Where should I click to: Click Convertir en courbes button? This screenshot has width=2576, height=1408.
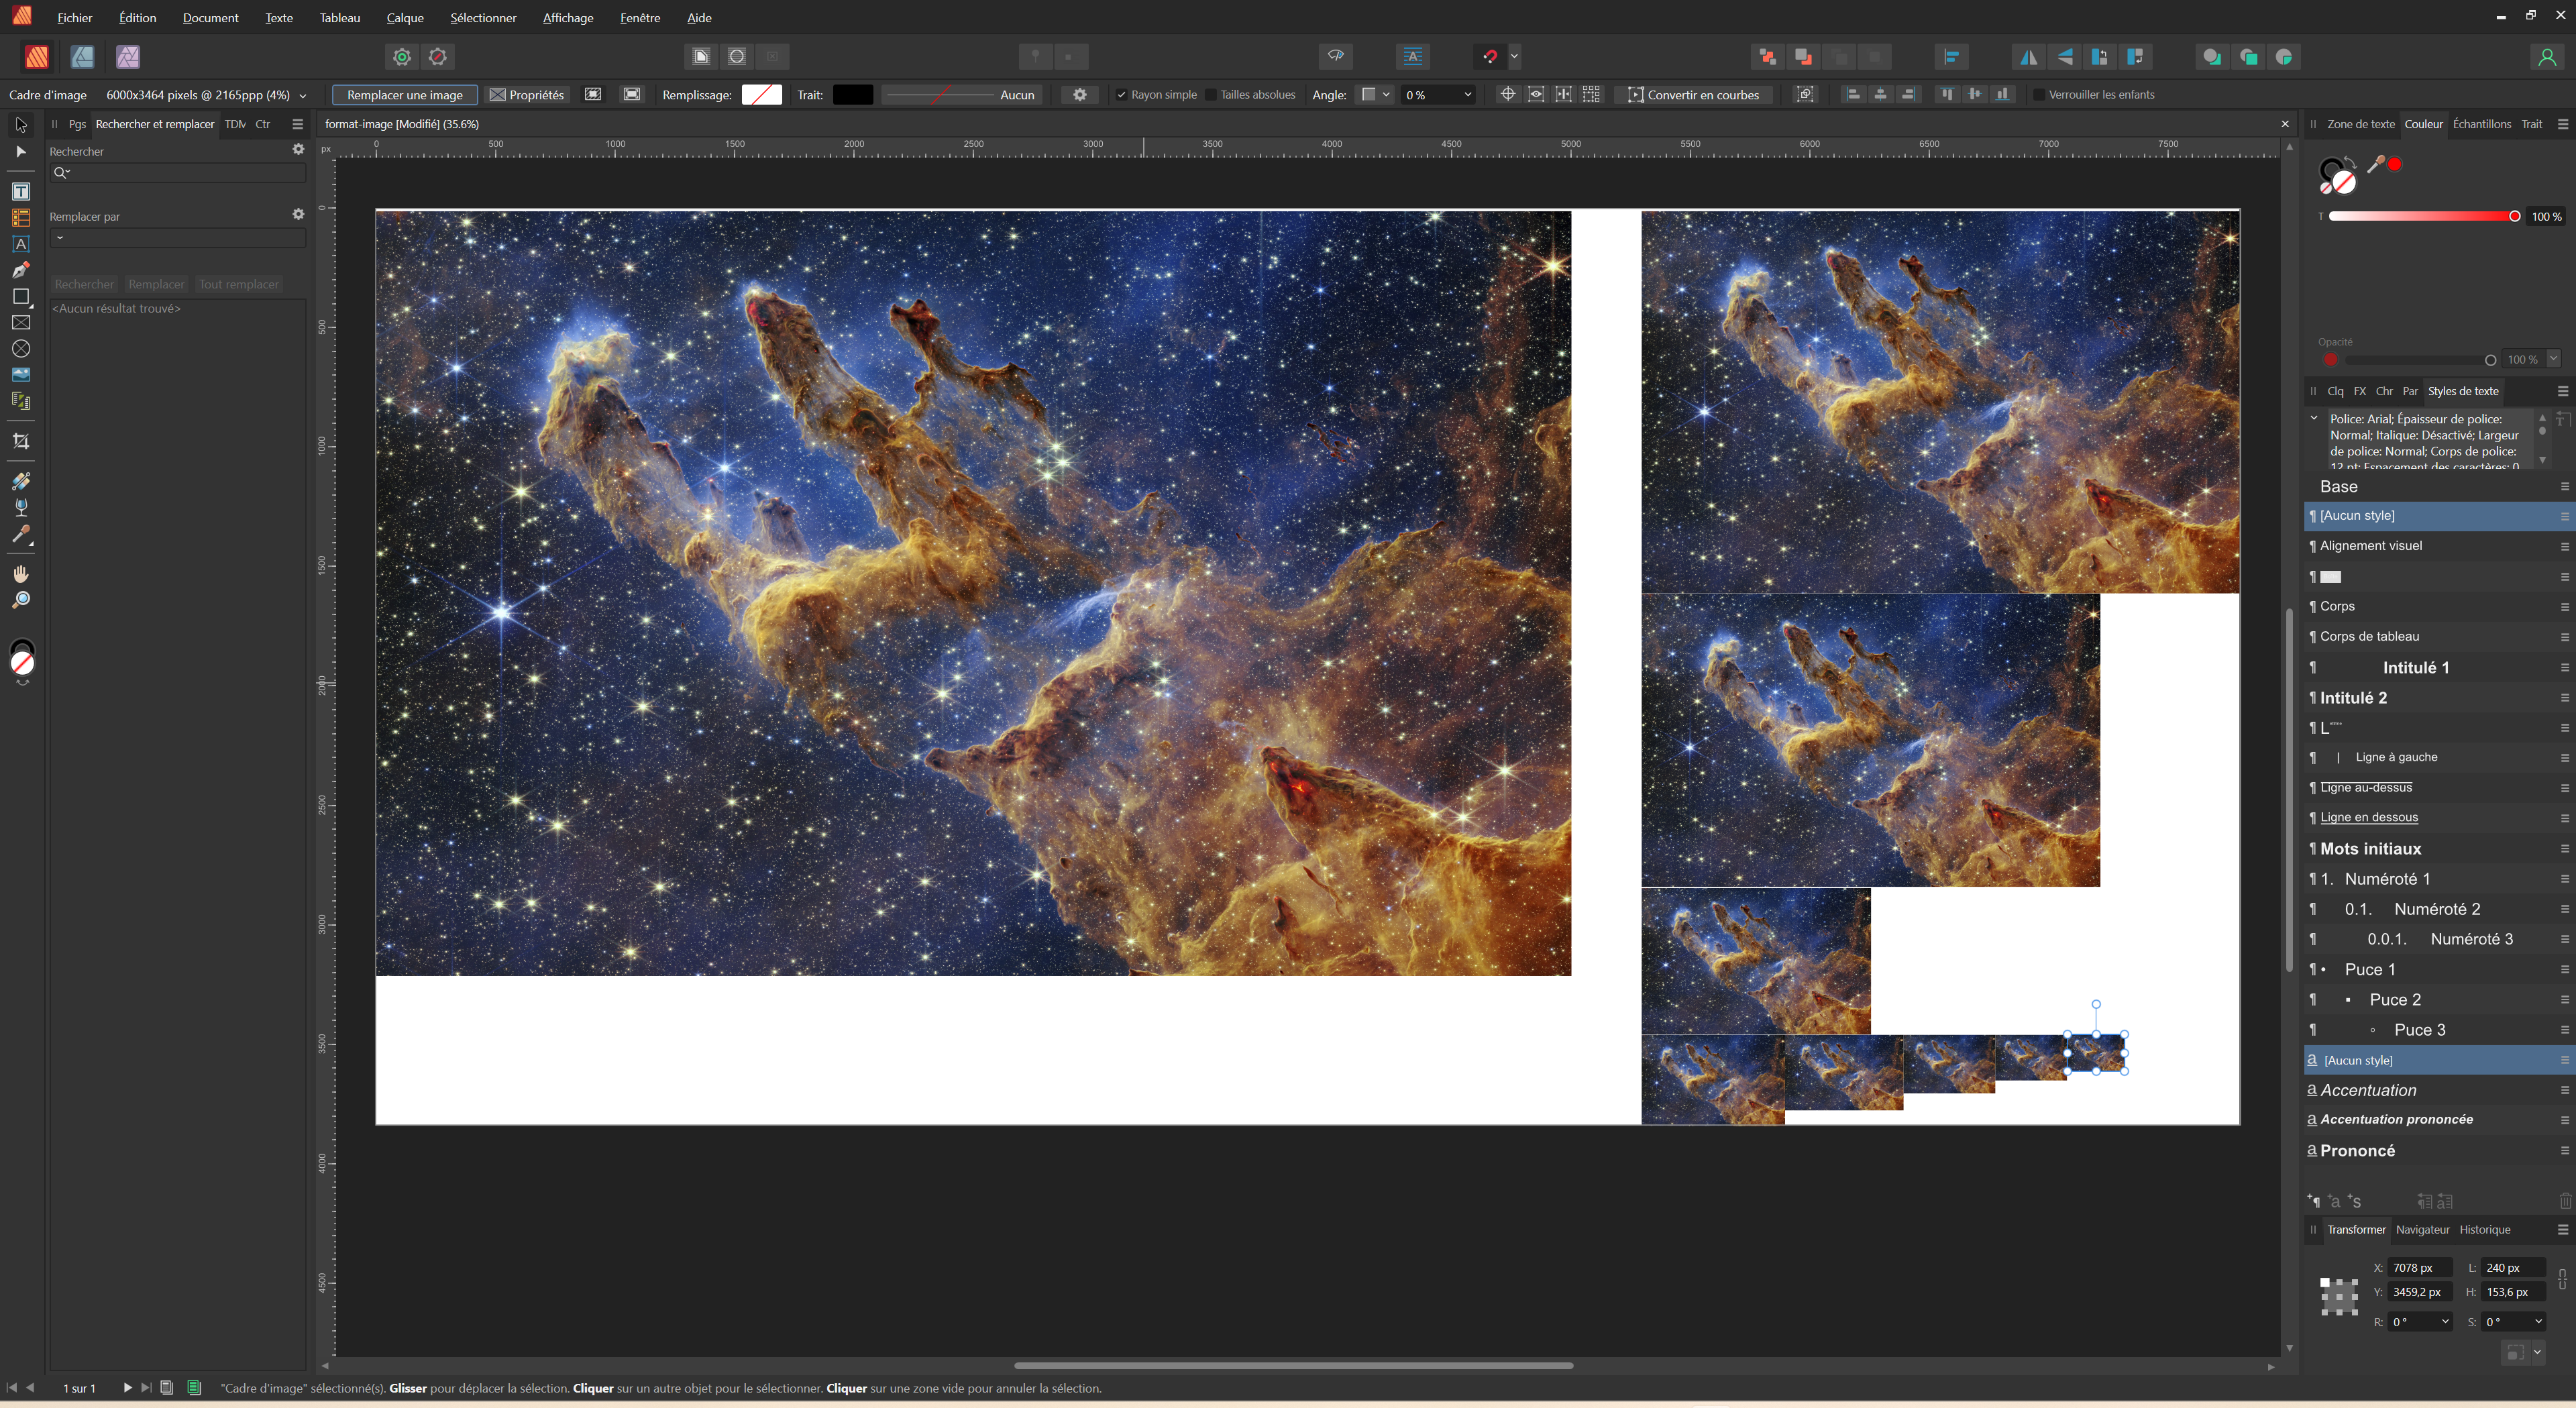(x=1694, y=95)
